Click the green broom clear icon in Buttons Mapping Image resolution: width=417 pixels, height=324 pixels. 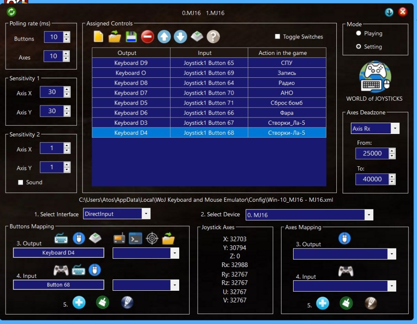[102, 302]
